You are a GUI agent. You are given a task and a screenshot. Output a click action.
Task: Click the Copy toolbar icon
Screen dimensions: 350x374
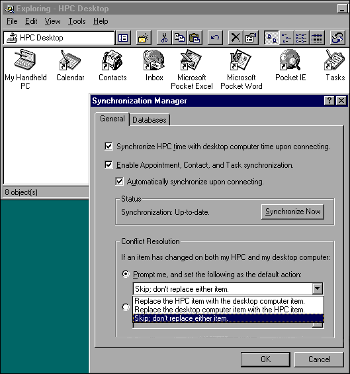pyautogui.click(x=179, y=38)
